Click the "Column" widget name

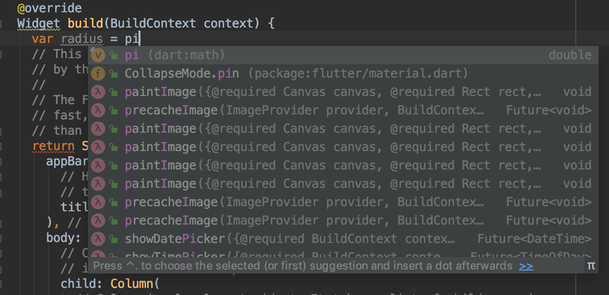pyautogui.click(x=131, y=283)
